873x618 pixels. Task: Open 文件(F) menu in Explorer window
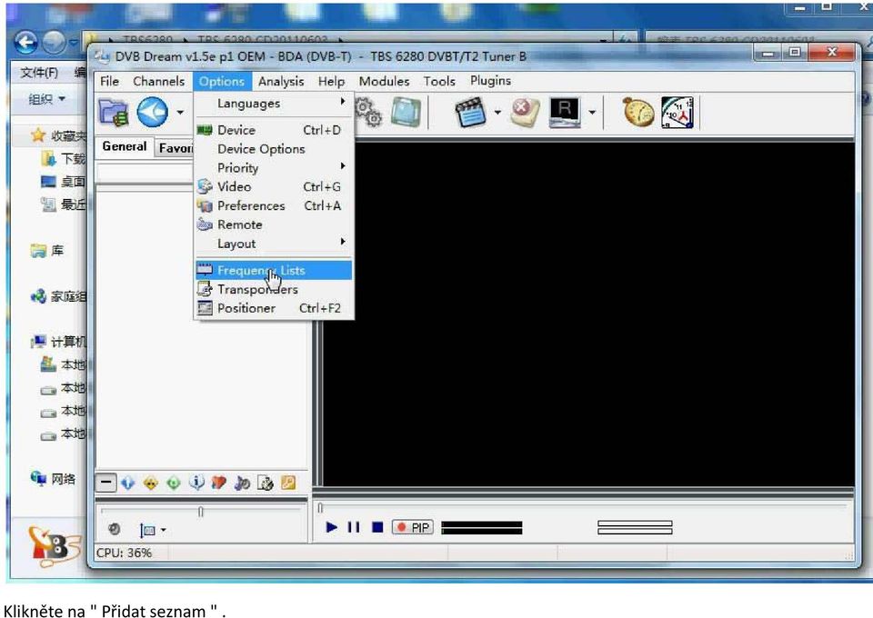tap(38, 73)
